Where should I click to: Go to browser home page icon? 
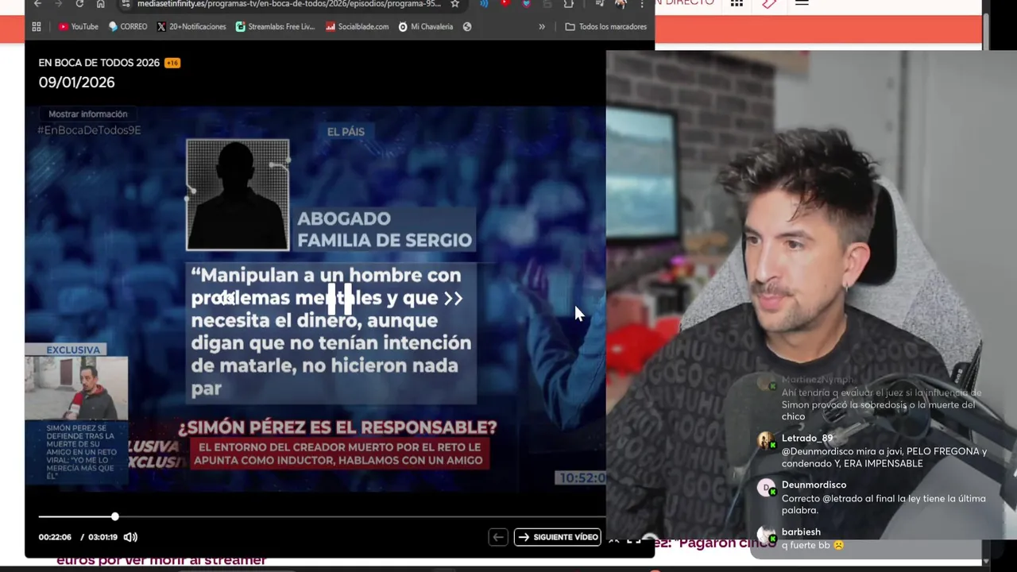100,4
